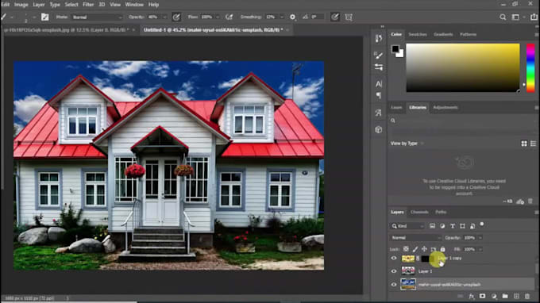Hide the unsplash bottom layer eye
The height and width of the screenshot is (303, 540).
(x=394, y=285)
